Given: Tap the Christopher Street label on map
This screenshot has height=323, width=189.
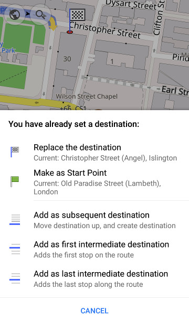Looking at the screenshot, I should tap(105, 30).
